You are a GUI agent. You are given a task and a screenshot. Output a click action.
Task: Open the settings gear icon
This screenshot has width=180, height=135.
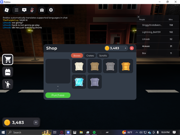[x=51, y=10]
